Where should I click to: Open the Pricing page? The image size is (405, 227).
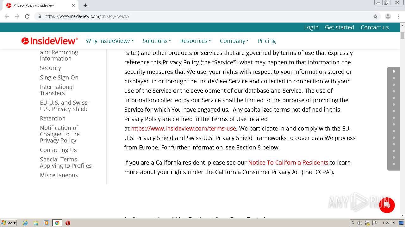click(267, 41)
